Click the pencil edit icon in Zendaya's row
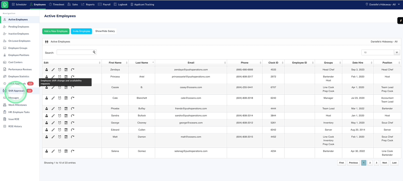Screen dimensions: 403x181 point(53,69)
